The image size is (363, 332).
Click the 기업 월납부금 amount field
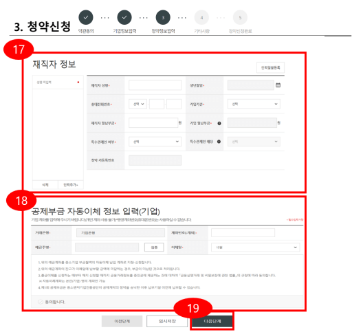[252, 123]
